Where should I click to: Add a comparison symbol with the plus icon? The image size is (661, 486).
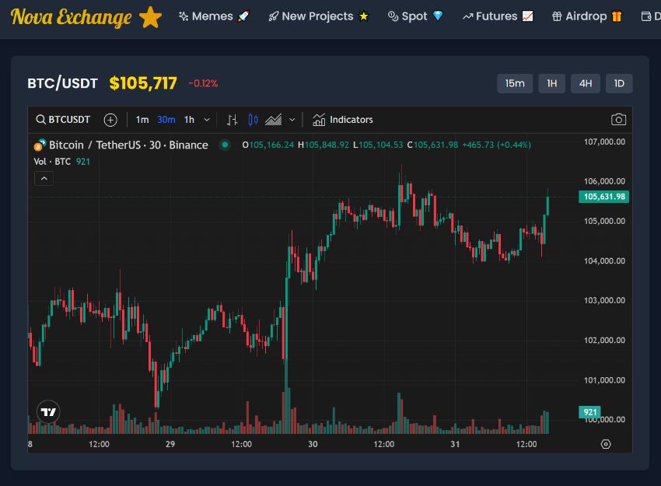110,119
